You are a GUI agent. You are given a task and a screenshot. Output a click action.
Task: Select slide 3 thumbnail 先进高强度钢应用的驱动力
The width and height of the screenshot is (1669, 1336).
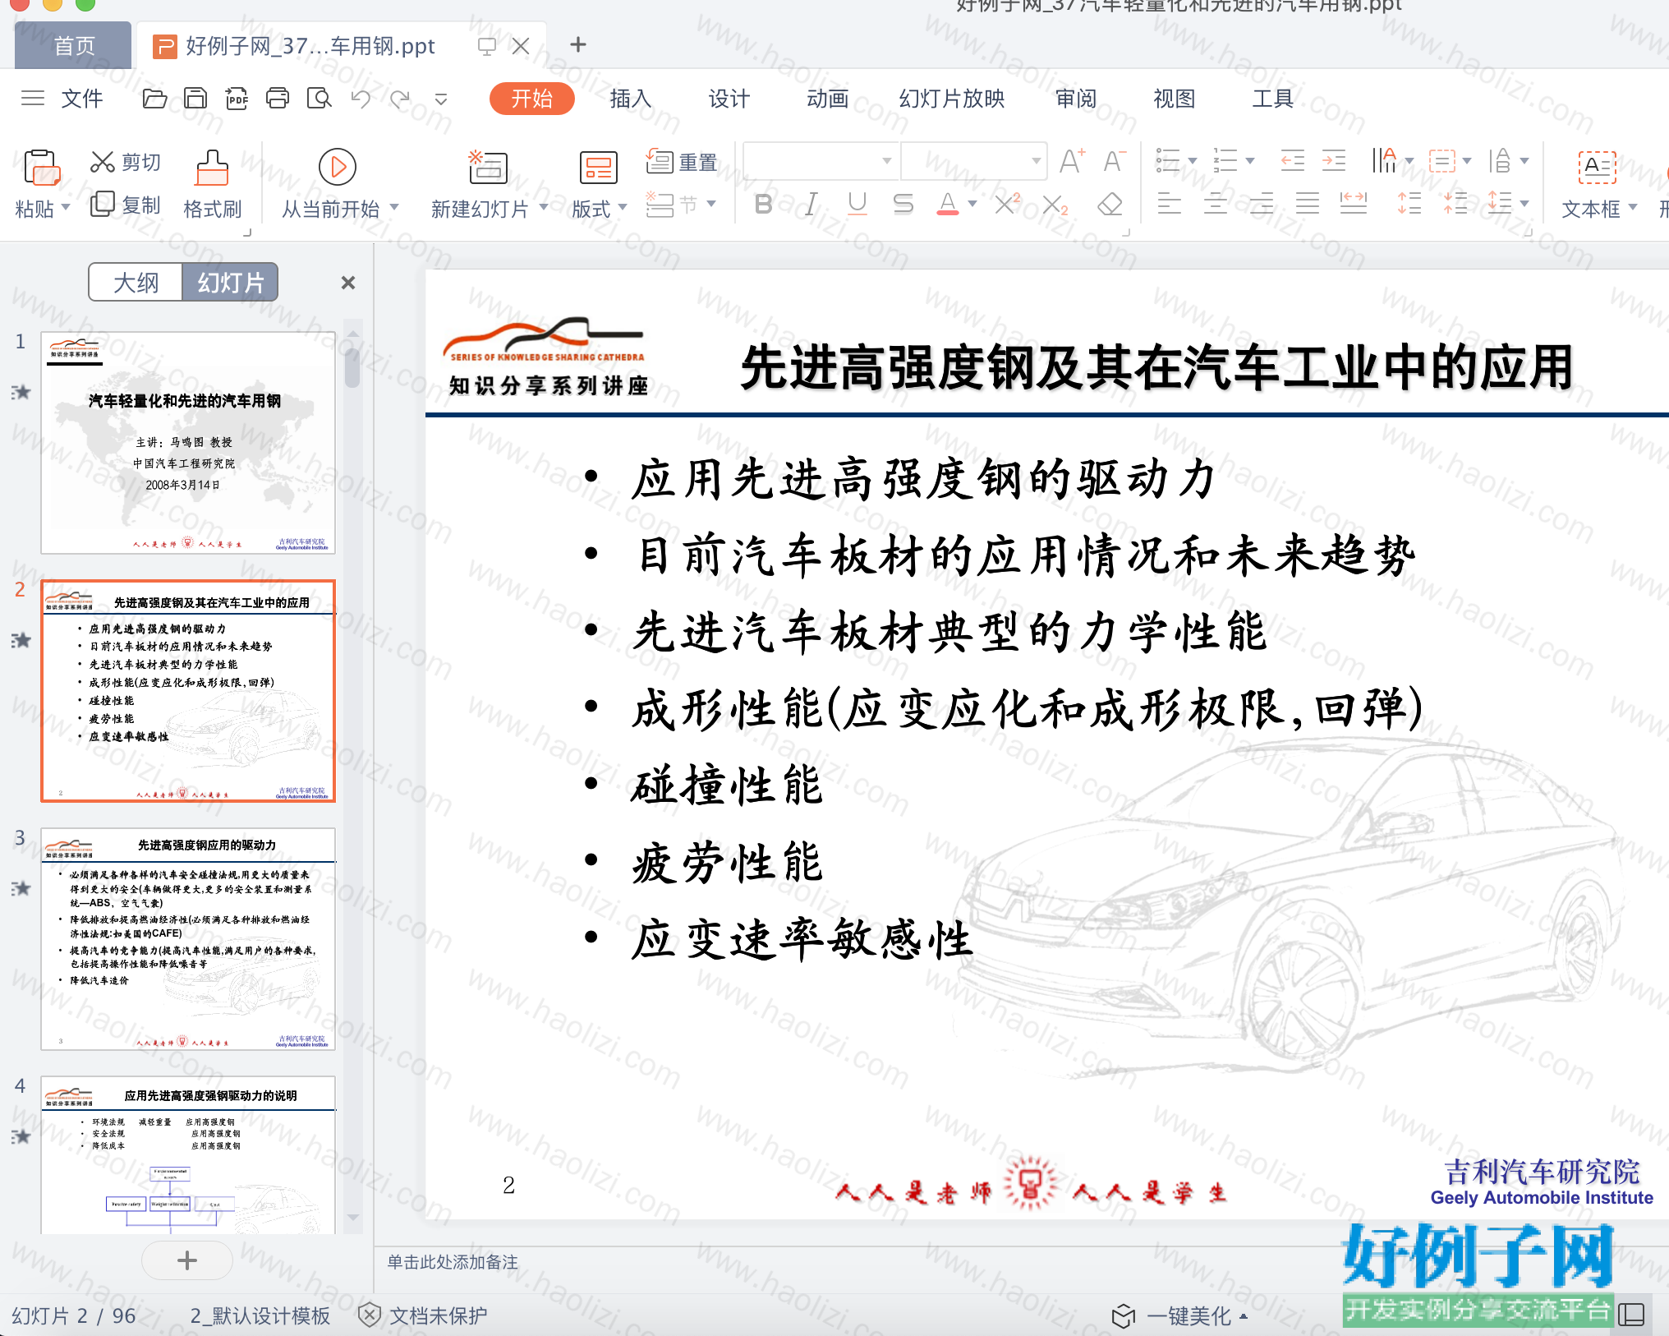188,939
